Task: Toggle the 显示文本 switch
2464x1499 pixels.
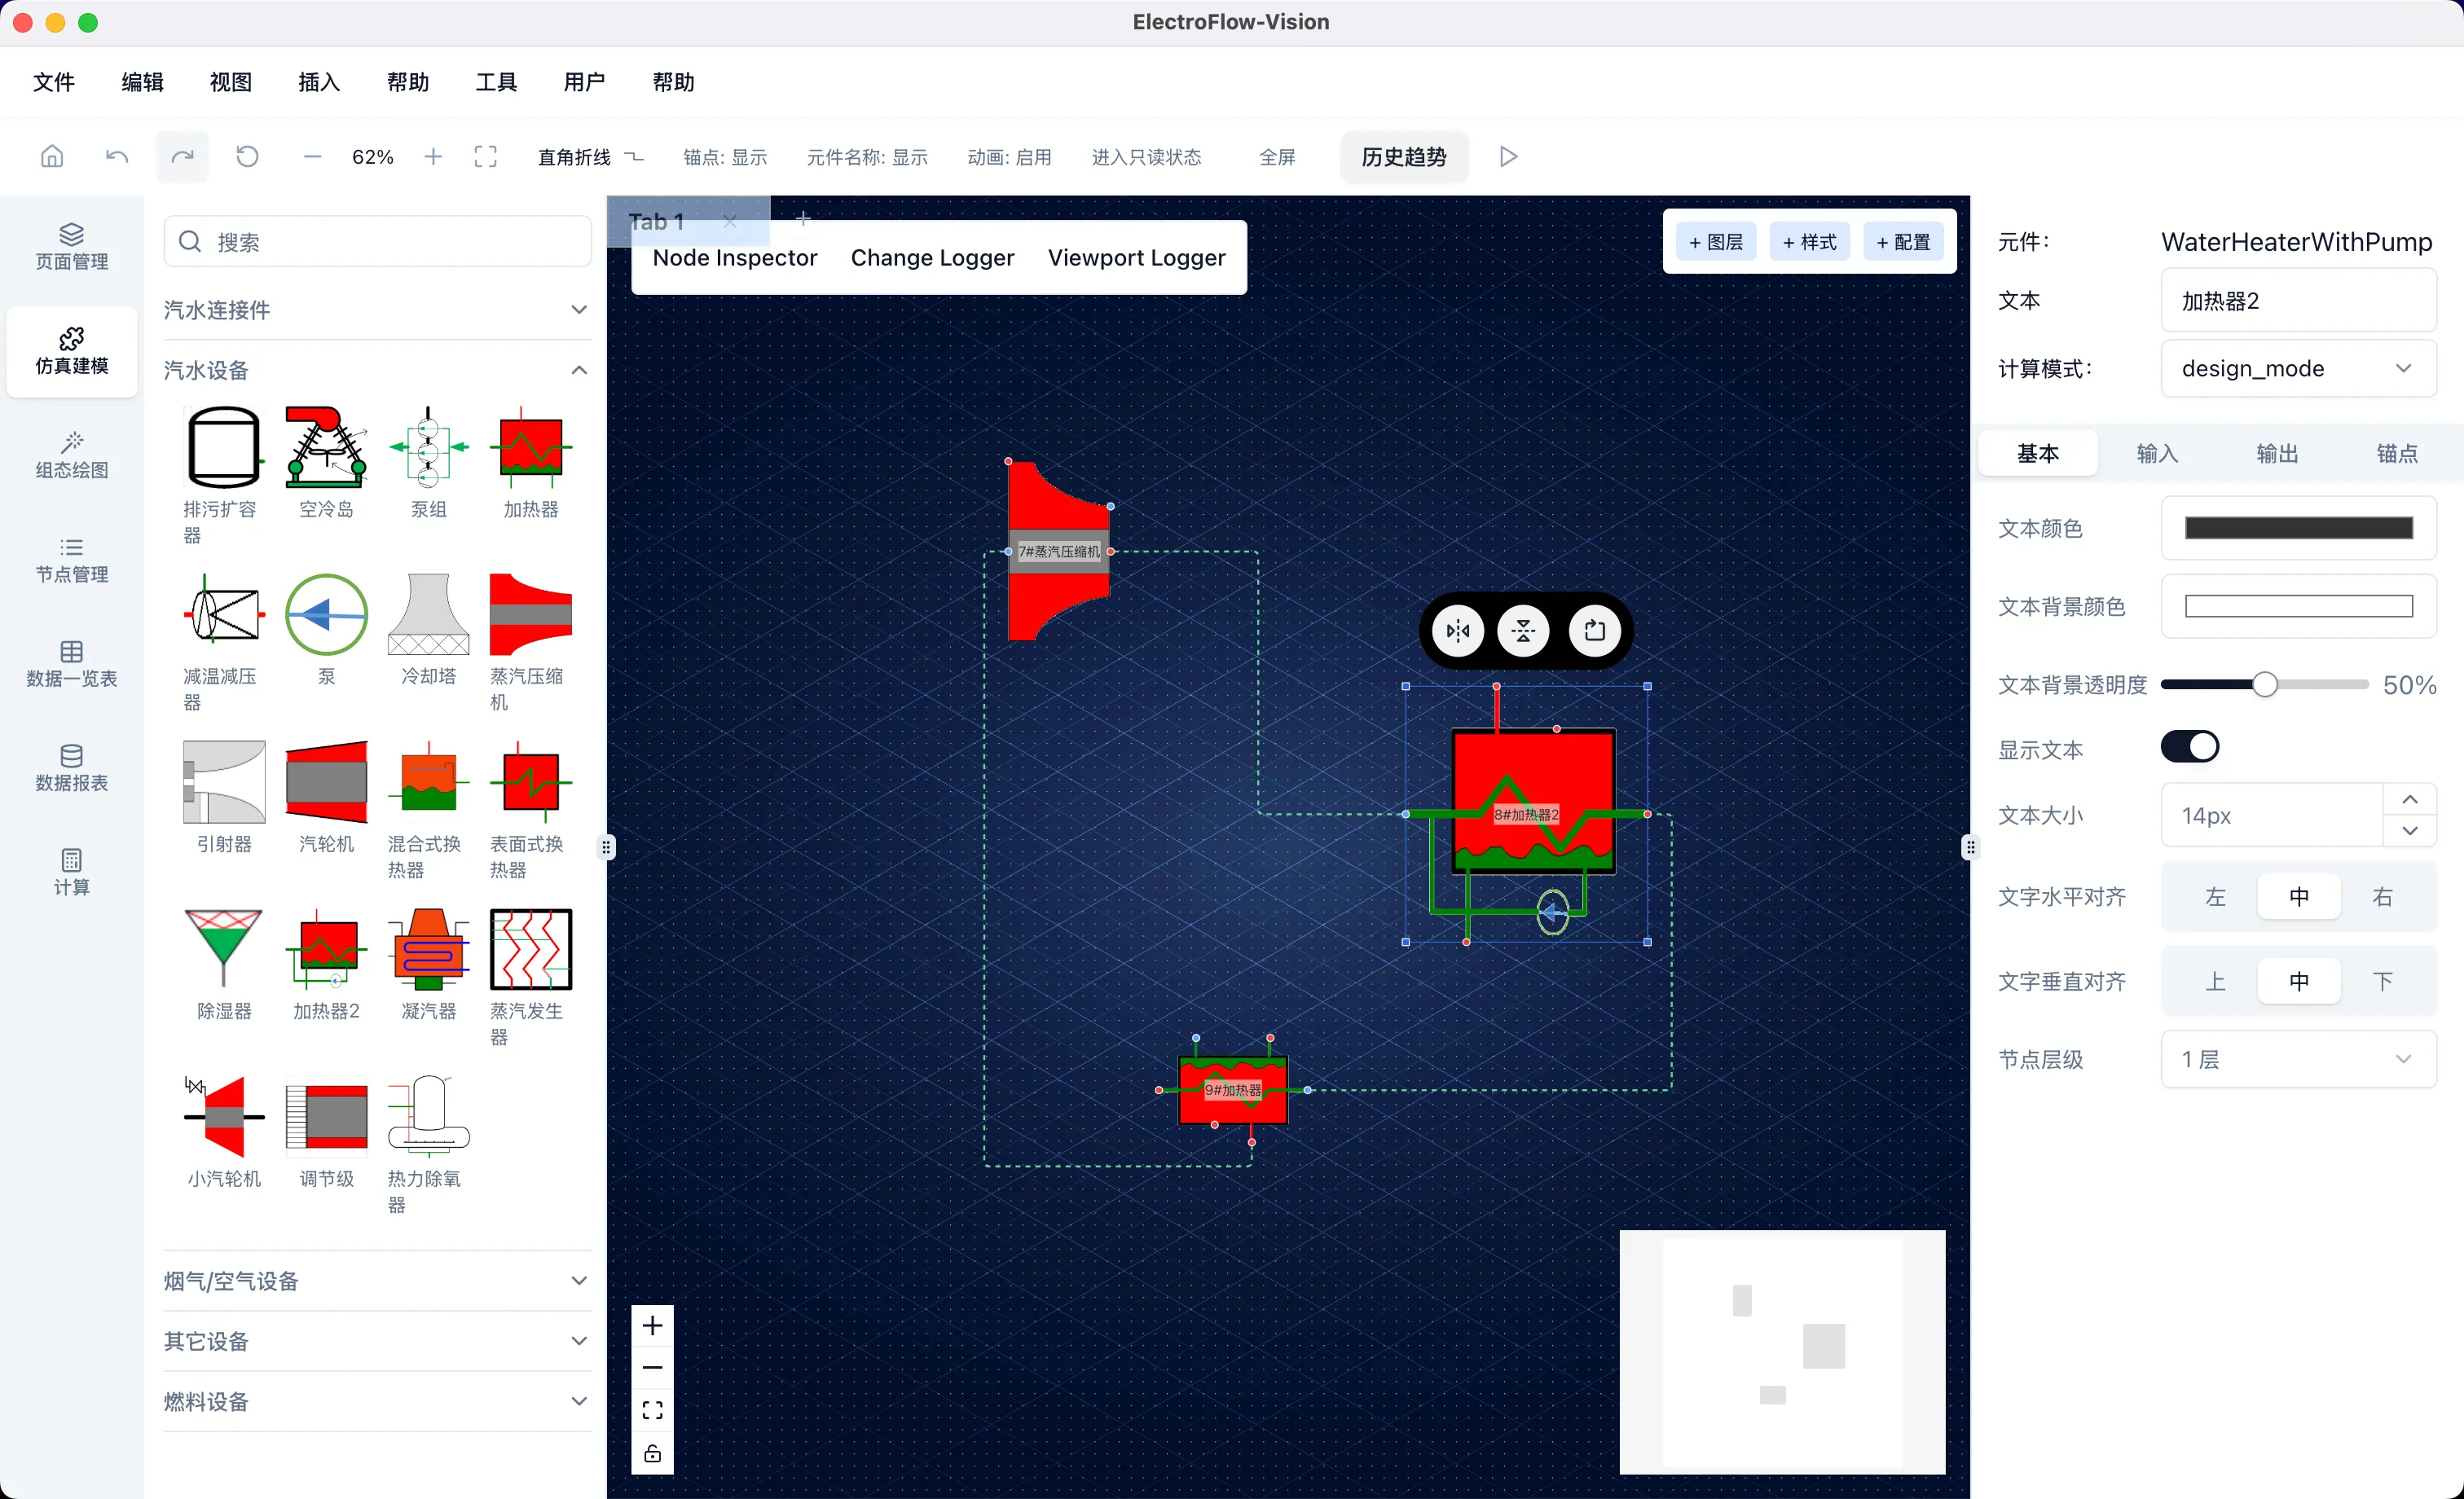Action: (2190, 747)
